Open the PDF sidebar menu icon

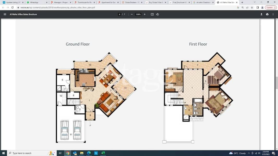coord(5,14)
